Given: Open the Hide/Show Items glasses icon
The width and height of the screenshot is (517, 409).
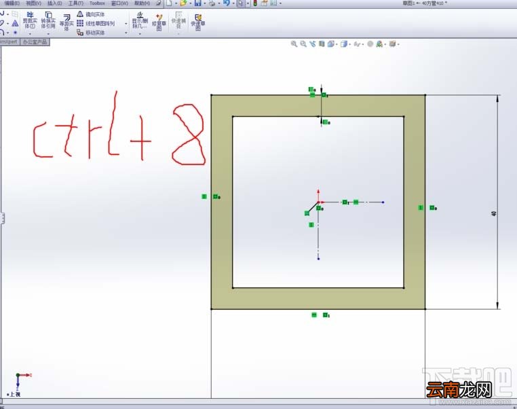Looking at the screenshot, I should tap(357, 44).
